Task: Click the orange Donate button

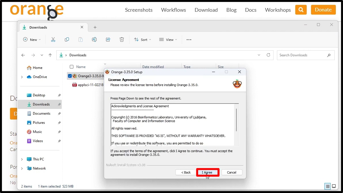Action: (x=323, y=10)
